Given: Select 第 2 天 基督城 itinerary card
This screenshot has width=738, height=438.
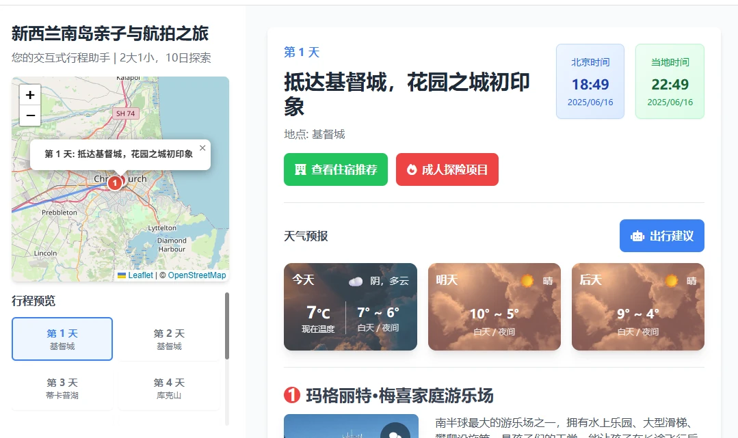Looking at the screenshot, I should point(169,339).
